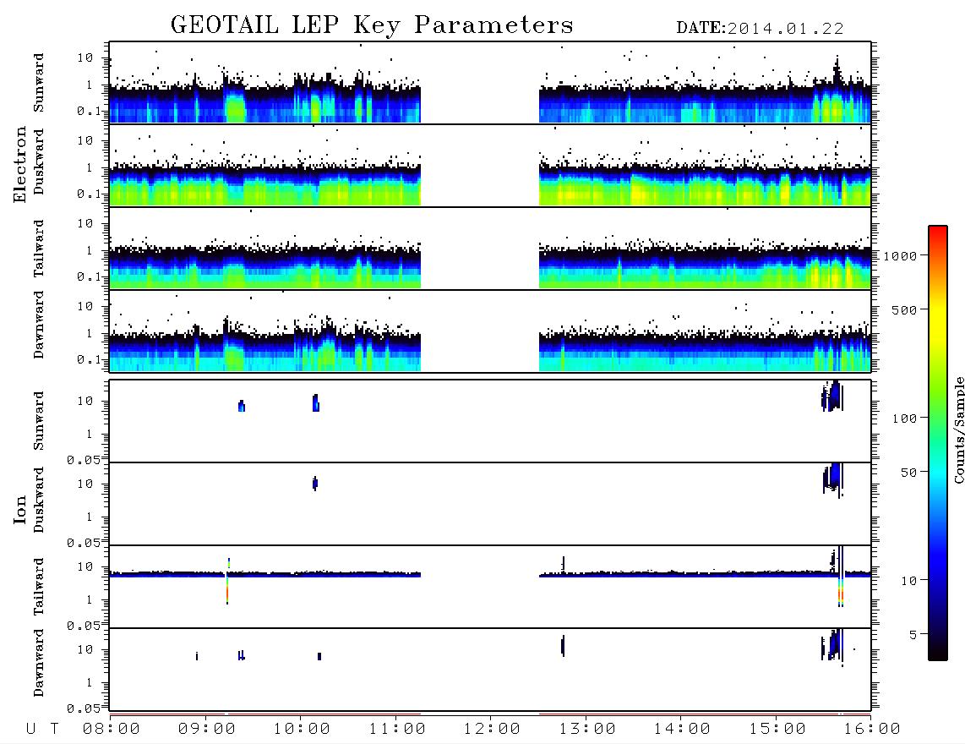Image resolution: width=965 pixels, height=744 pixels.
Task: Select the Ion Sunward axis label
Action: (x=39, y=421)
